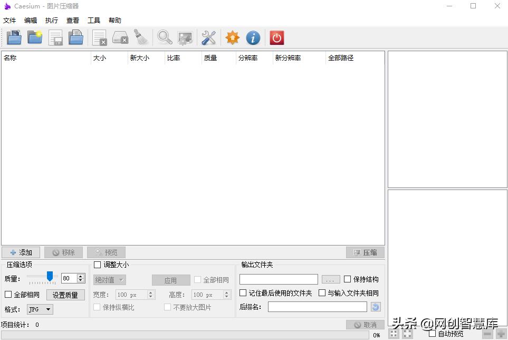Click the red power exit icon
The image size is (508, 340).
tap(276, 37)
